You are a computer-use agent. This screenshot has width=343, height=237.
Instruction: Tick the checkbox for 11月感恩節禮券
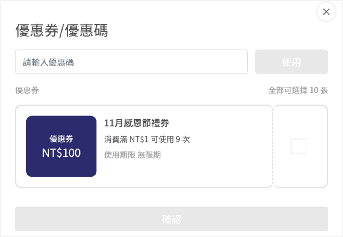point(299,146)
